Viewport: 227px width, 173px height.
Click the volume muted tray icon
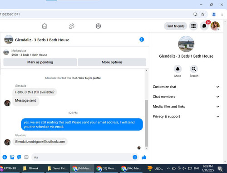click(x=184, y=168)
